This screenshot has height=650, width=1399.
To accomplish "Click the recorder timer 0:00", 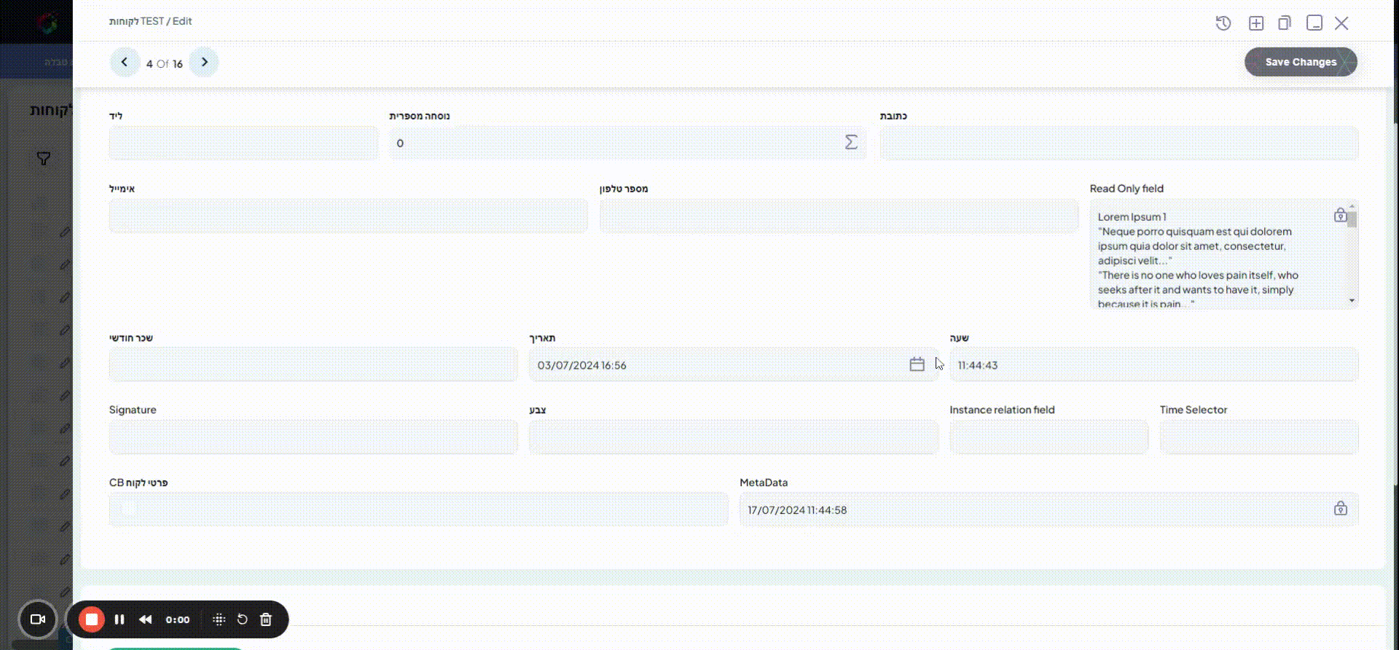I will 178,619.
